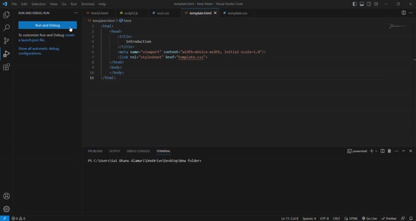
Task: Open the Explorer view in activity bar
Action: (x=6, y=15)
